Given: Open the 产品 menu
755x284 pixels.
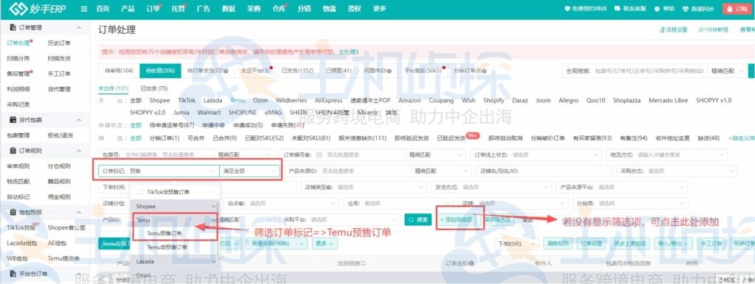Looking at the screenshot, I should pyautogui.click(x=128, y=9).
